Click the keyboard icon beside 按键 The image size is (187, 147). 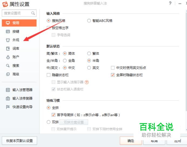pyautogui.click(x=8, y=31)
